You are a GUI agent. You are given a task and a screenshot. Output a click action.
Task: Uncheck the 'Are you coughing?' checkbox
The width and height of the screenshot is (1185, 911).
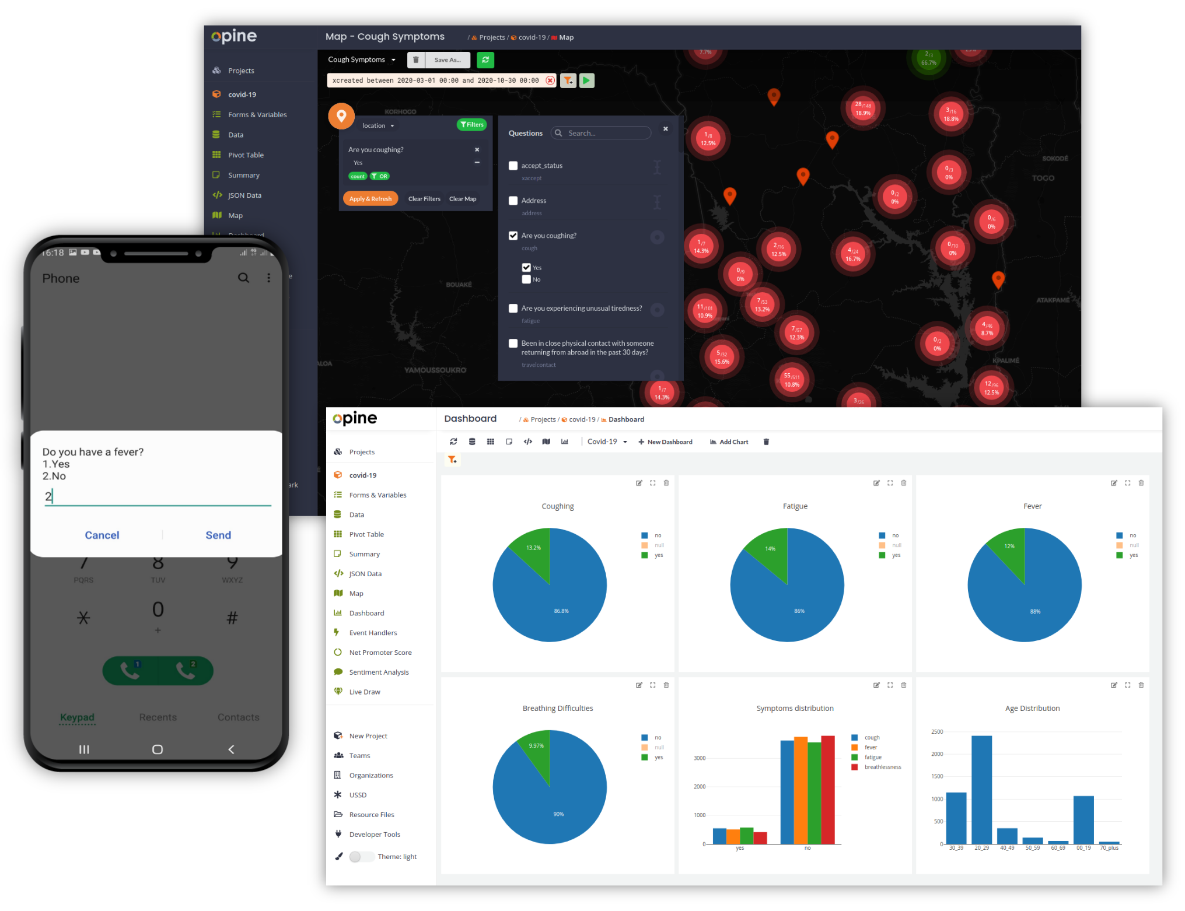tap(513, 236)
